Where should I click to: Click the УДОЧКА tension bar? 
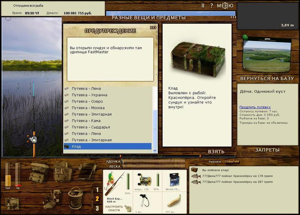pyautogui.click(x=154, y=161)
